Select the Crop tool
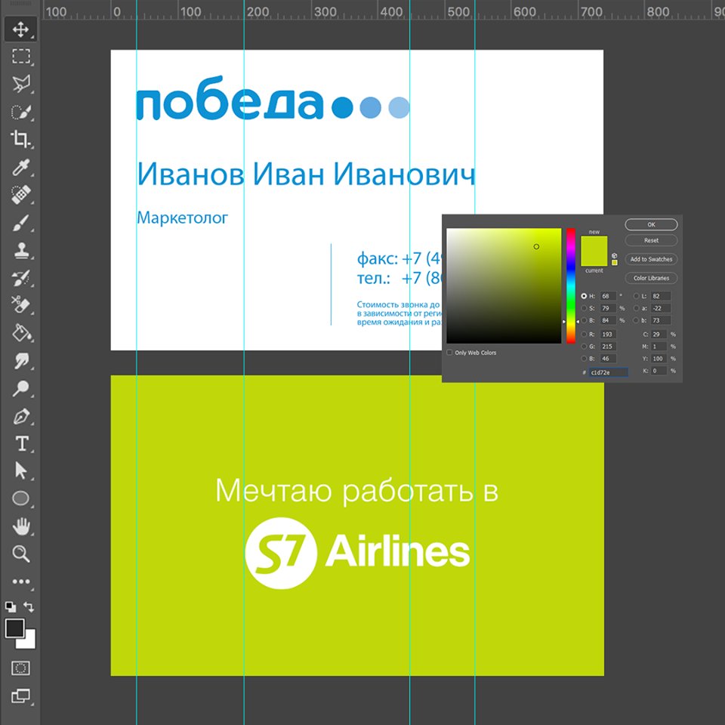 [20, 139]
